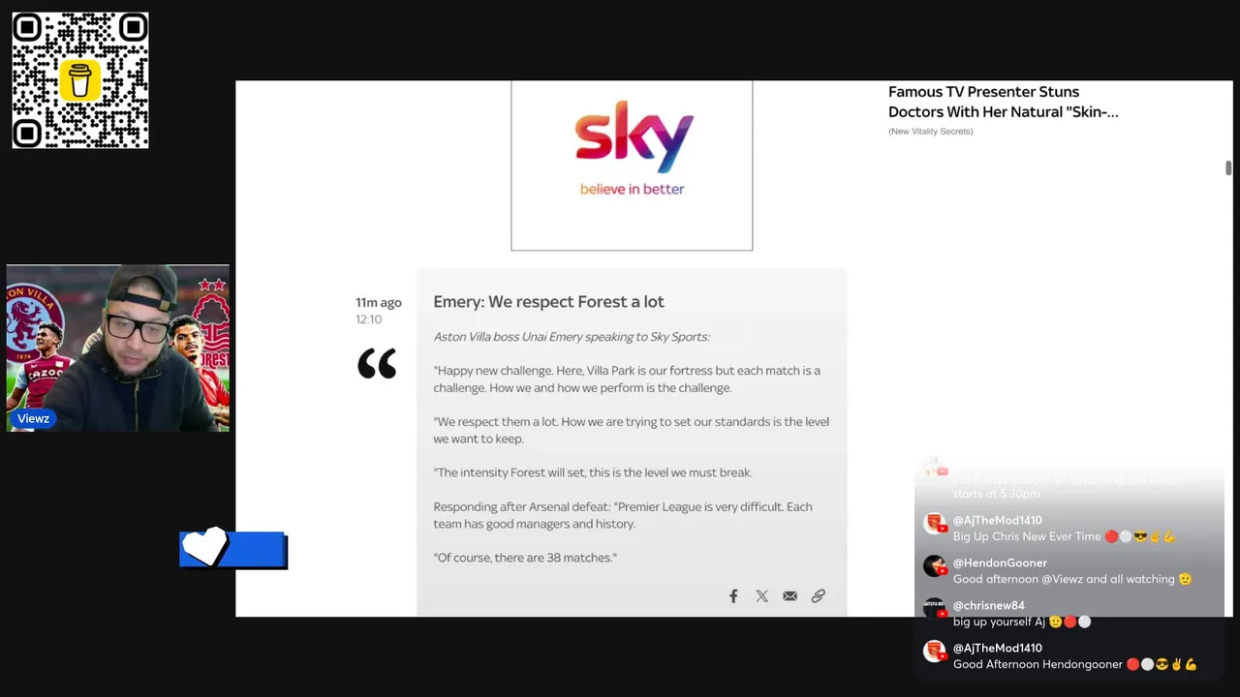Screen dimensions: 1240x697
Task: Click the Good Afternoon Hendongooner message text
Action: 1075,664
